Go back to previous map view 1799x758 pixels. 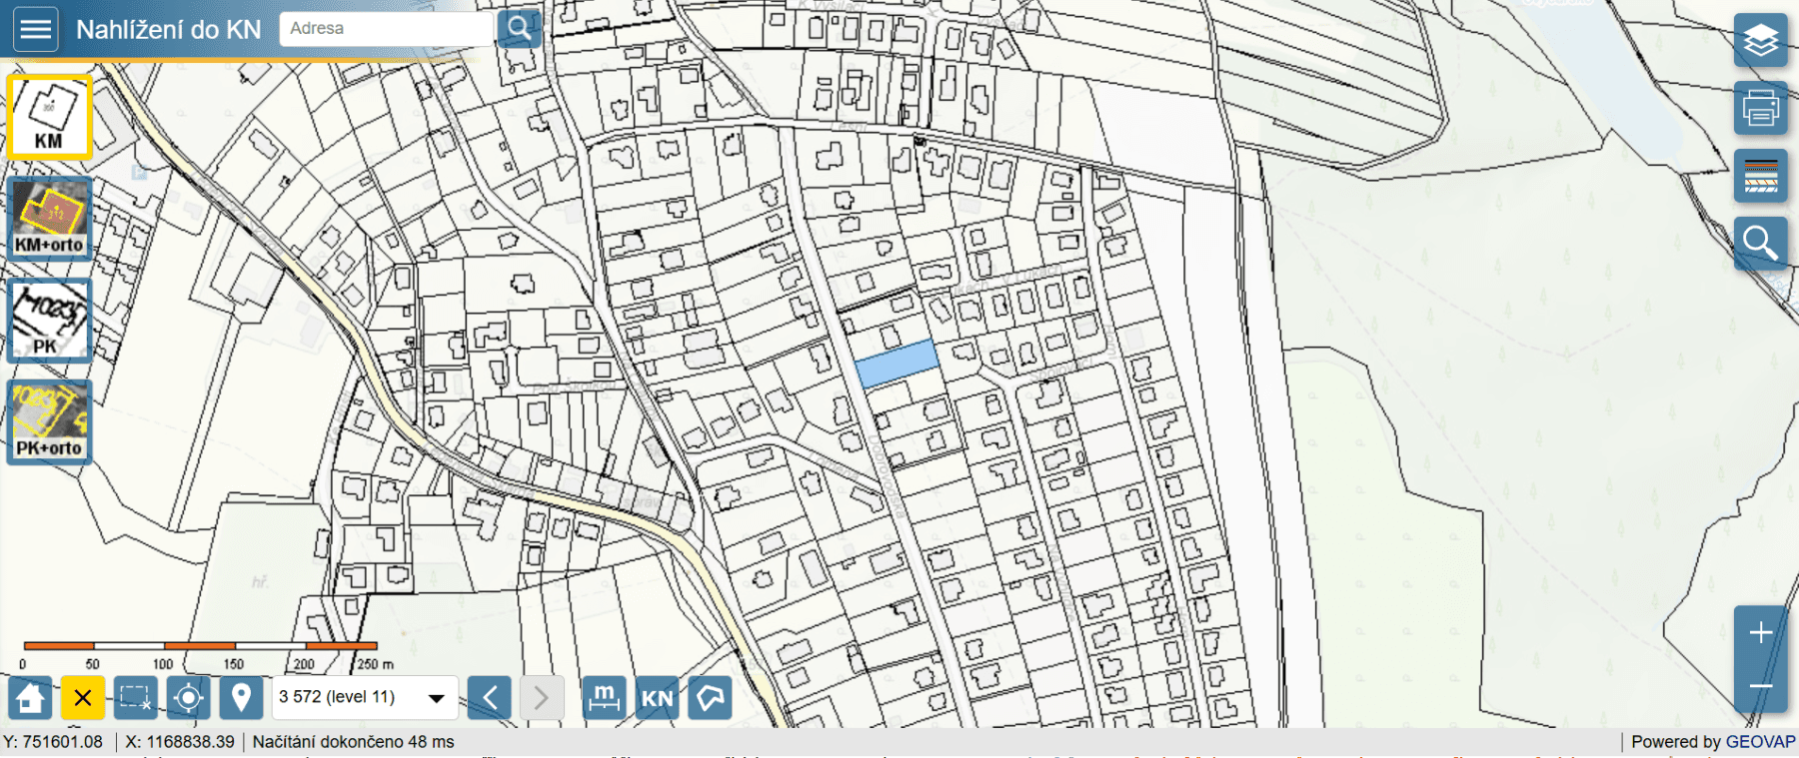pyautogui.click(x=490, y=697)
